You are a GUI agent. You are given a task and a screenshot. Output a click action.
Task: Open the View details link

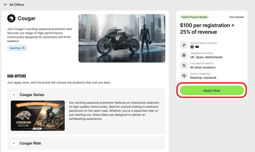236,17
